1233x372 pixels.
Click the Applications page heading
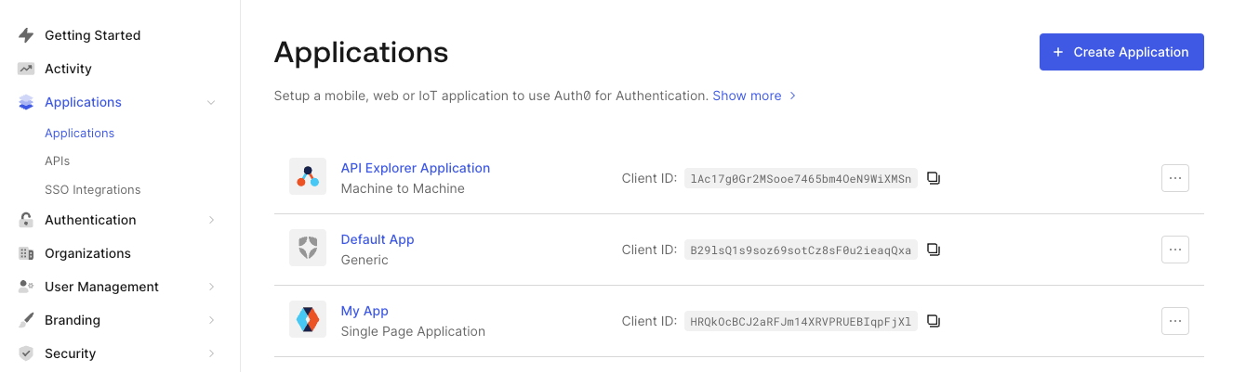[361, 52]
